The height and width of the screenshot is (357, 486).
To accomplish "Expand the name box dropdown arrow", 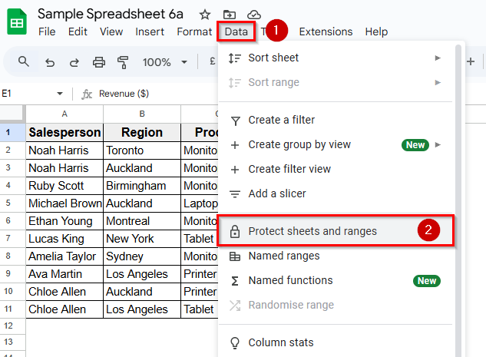I will 60,94.
